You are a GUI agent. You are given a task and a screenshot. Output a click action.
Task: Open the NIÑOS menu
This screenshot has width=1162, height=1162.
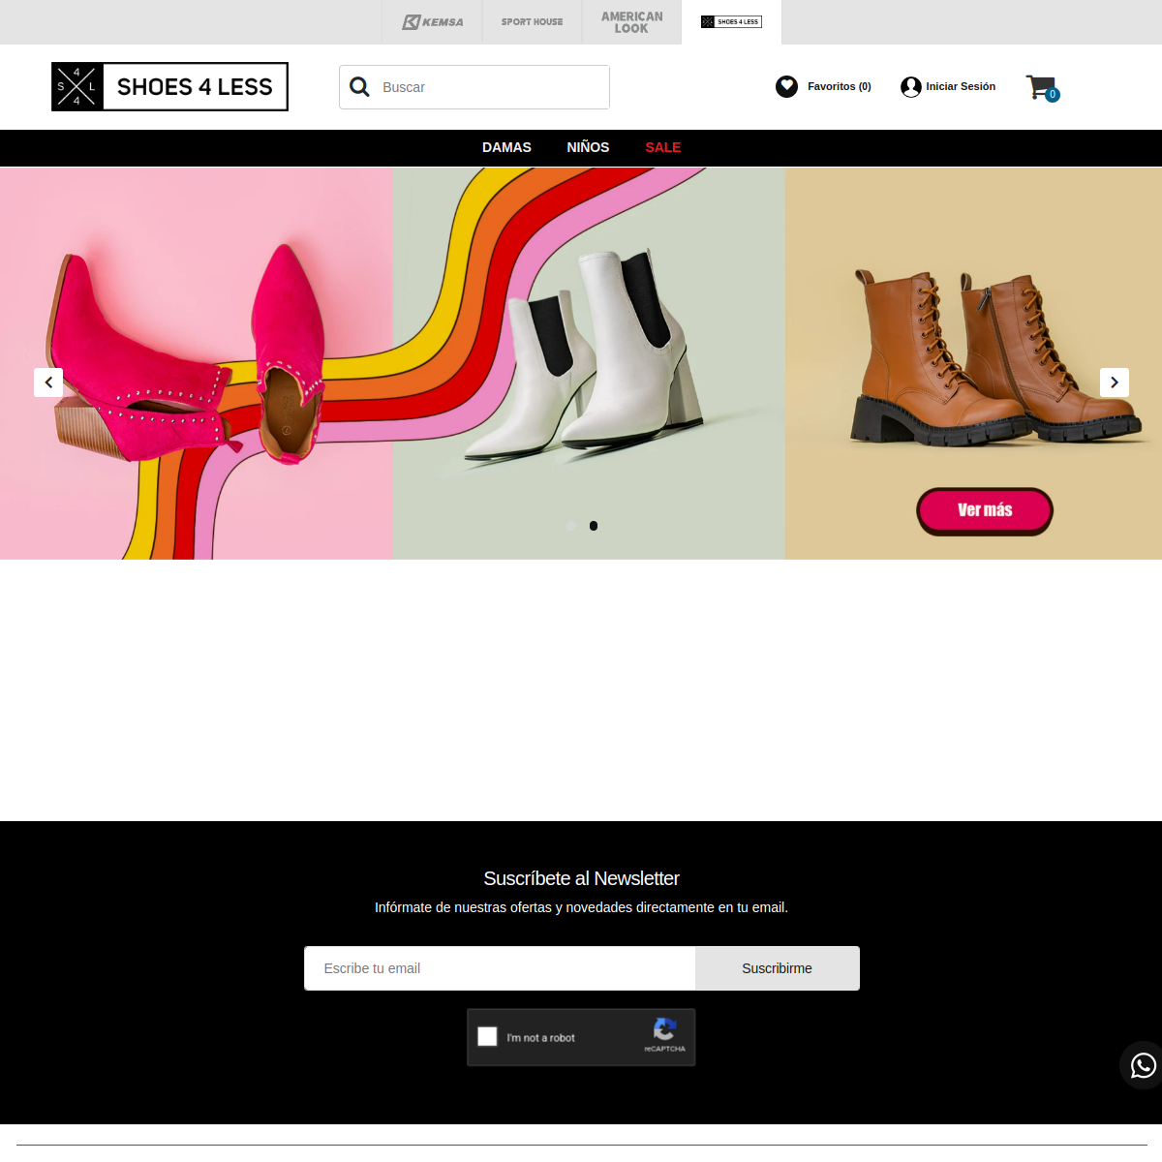pyautogui.click(x=588, y=147)
